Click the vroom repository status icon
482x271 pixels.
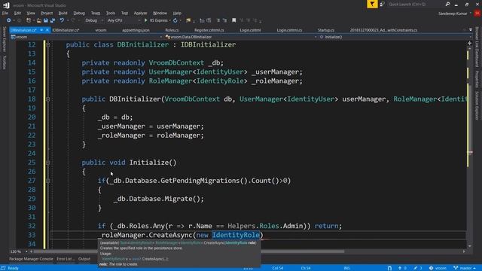coord(438,268)
